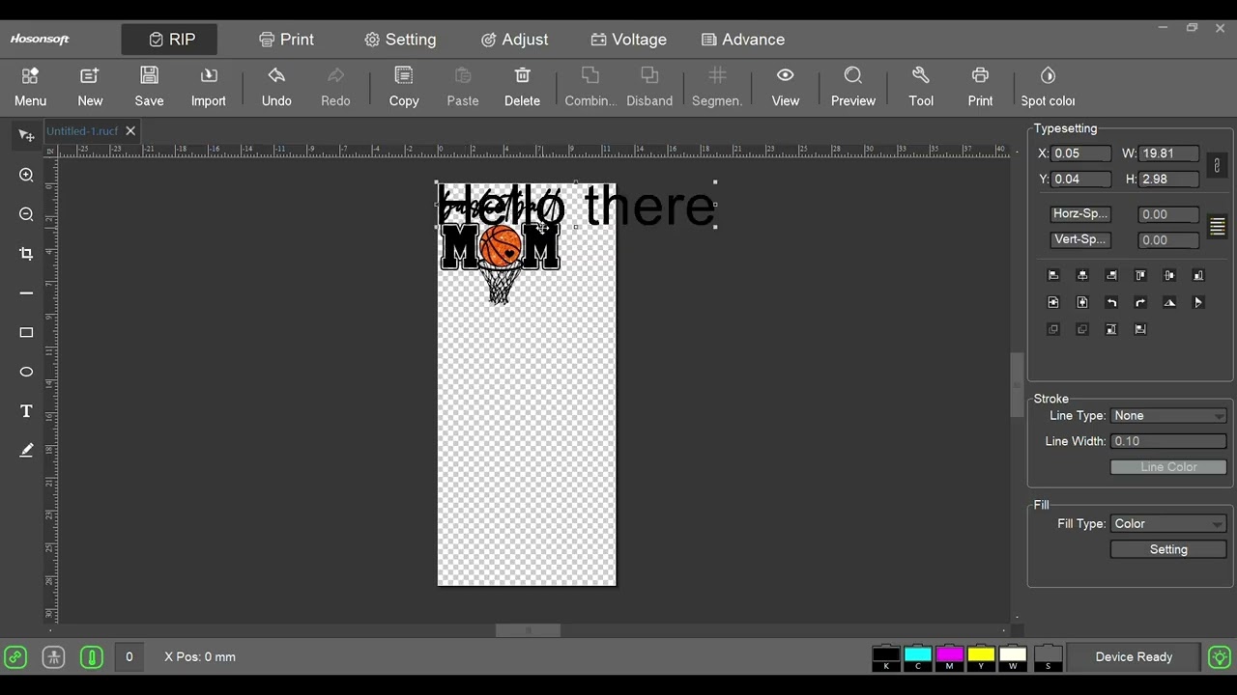
Task: Open the Fill Setting button
Action: coord(1168,549)
